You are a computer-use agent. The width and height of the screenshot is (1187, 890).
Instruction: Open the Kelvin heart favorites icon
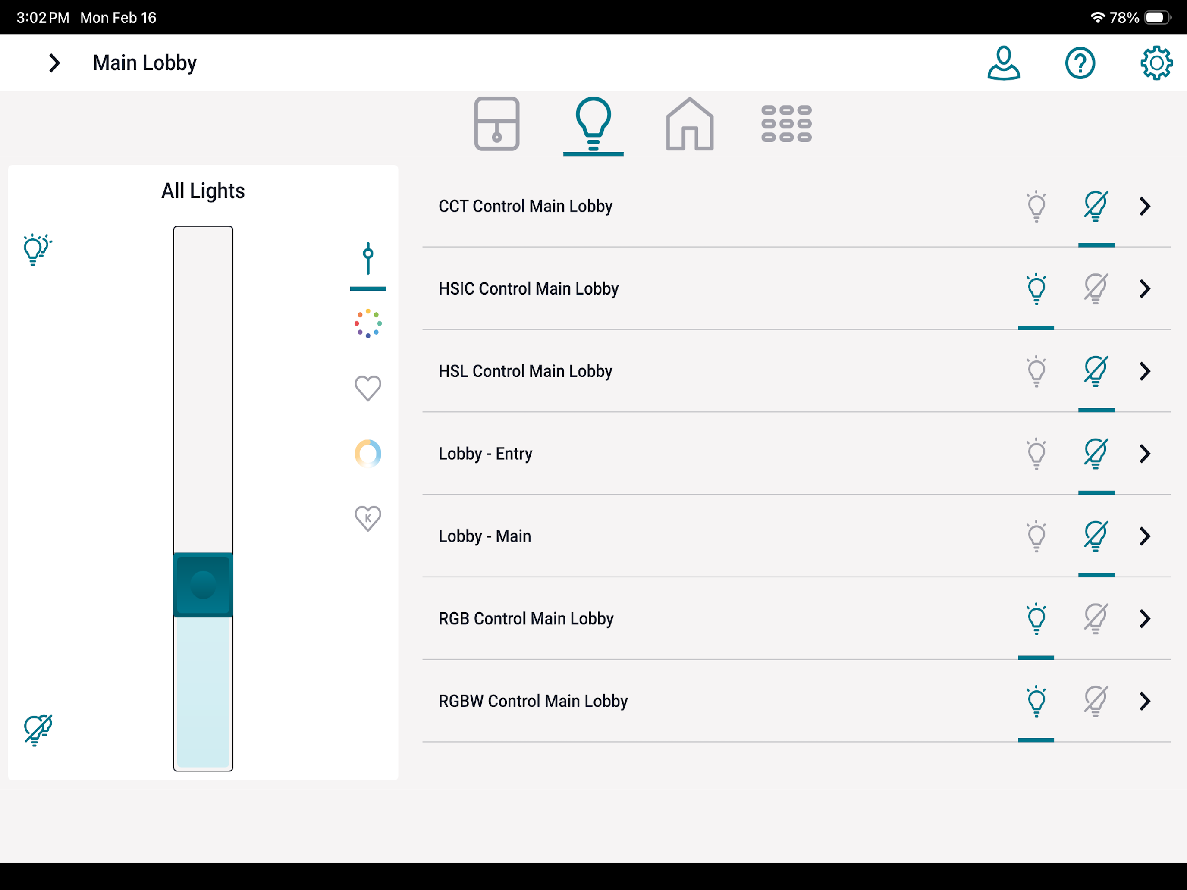(x=368, y=518)
